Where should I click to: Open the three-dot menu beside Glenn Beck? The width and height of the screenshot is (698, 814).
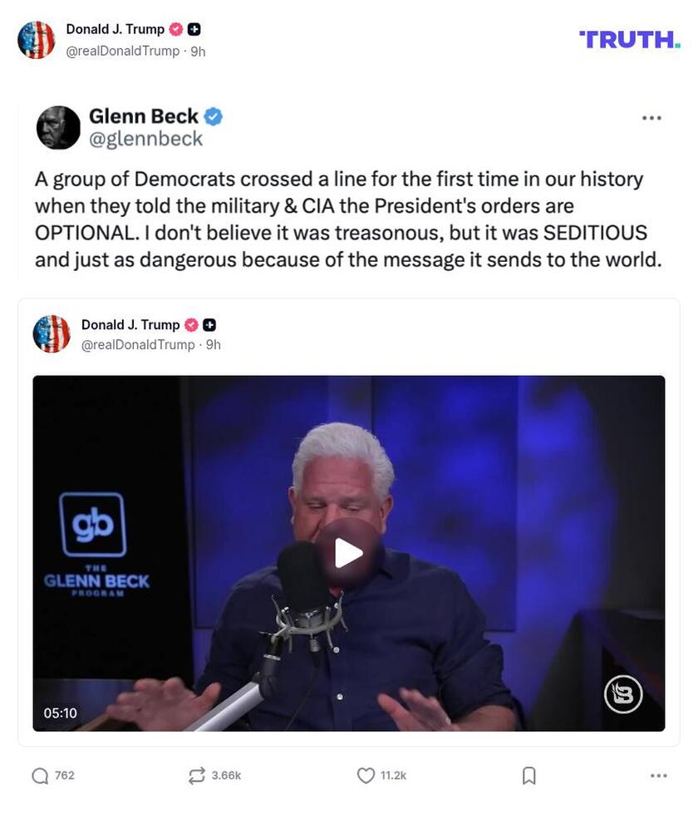click(x=651, y=118)
